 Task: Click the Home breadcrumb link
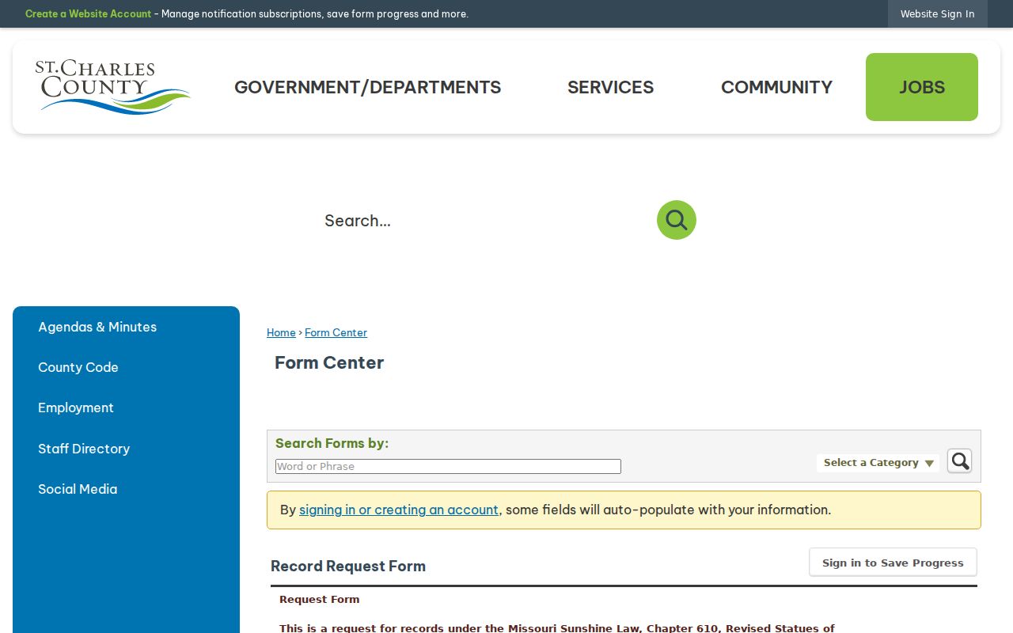click(281, 332)
